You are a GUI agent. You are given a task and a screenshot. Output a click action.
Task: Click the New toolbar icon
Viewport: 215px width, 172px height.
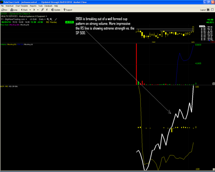coord(4,10)
